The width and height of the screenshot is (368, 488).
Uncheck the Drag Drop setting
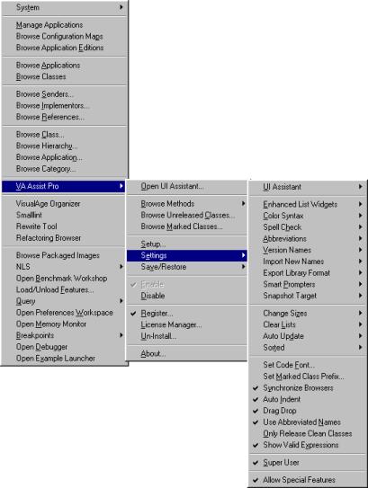308,411
